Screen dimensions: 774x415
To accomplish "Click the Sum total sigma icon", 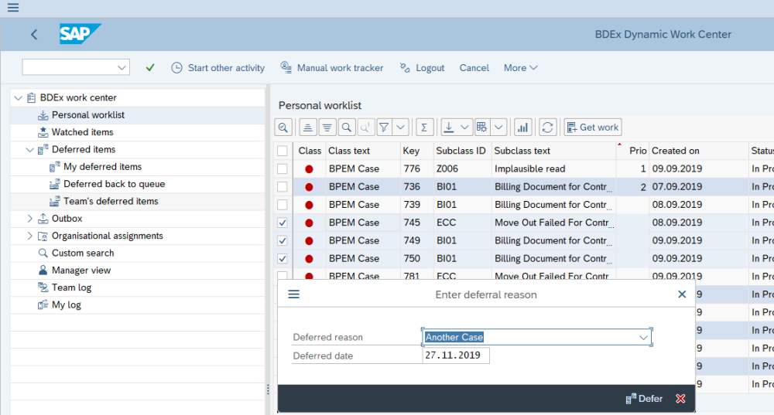I will 424,128.
